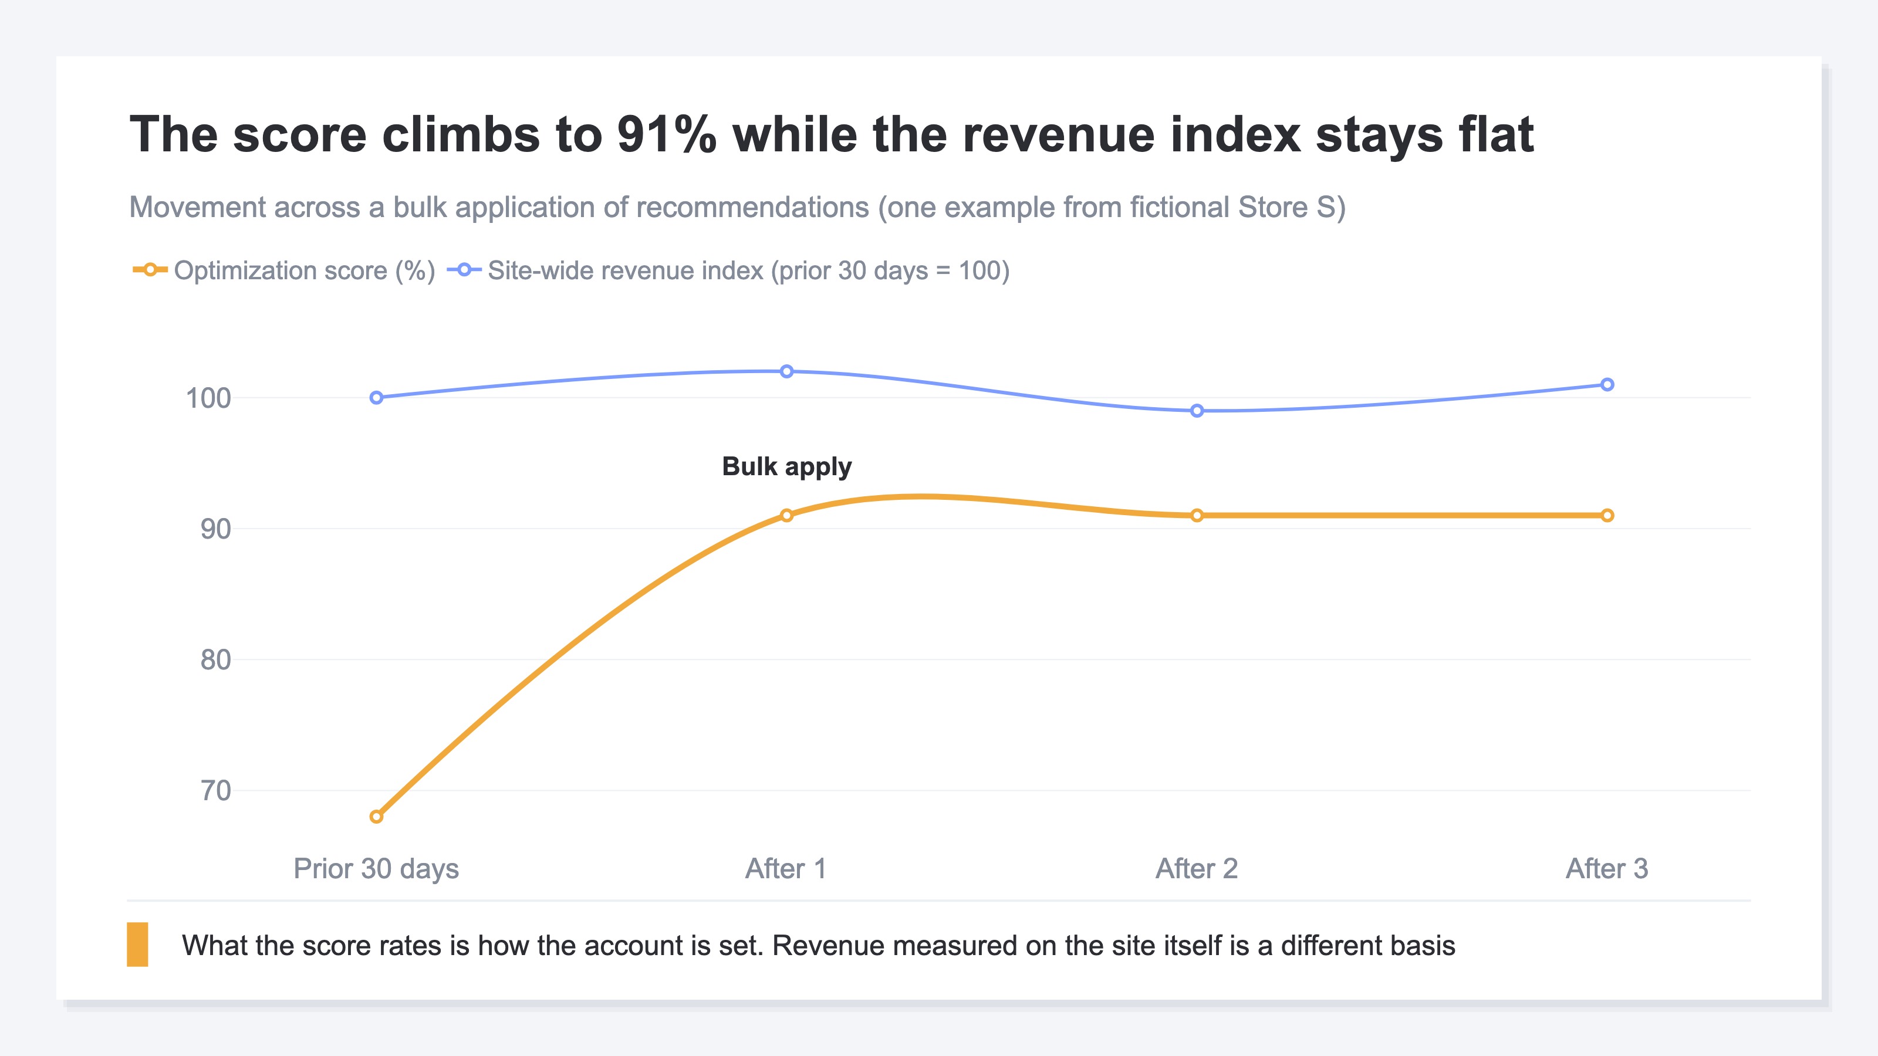
Task: Toggle the Site-wide revenue index legend entry
Action: click(728, 270)
